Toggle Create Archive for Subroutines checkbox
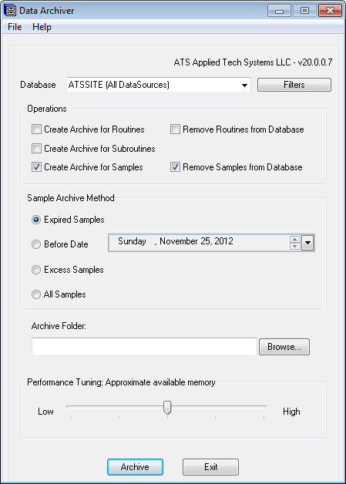Image resolution: width=346 pixels, height=484 pixels. pos(36,149)
